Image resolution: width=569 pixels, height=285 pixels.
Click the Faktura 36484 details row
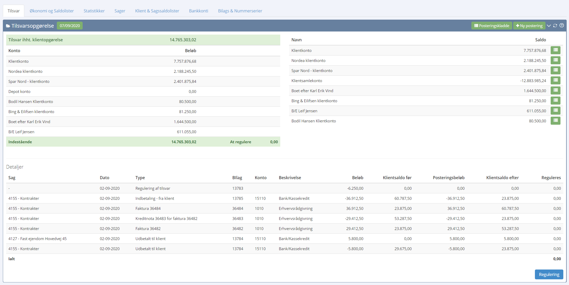coord(148,208)
